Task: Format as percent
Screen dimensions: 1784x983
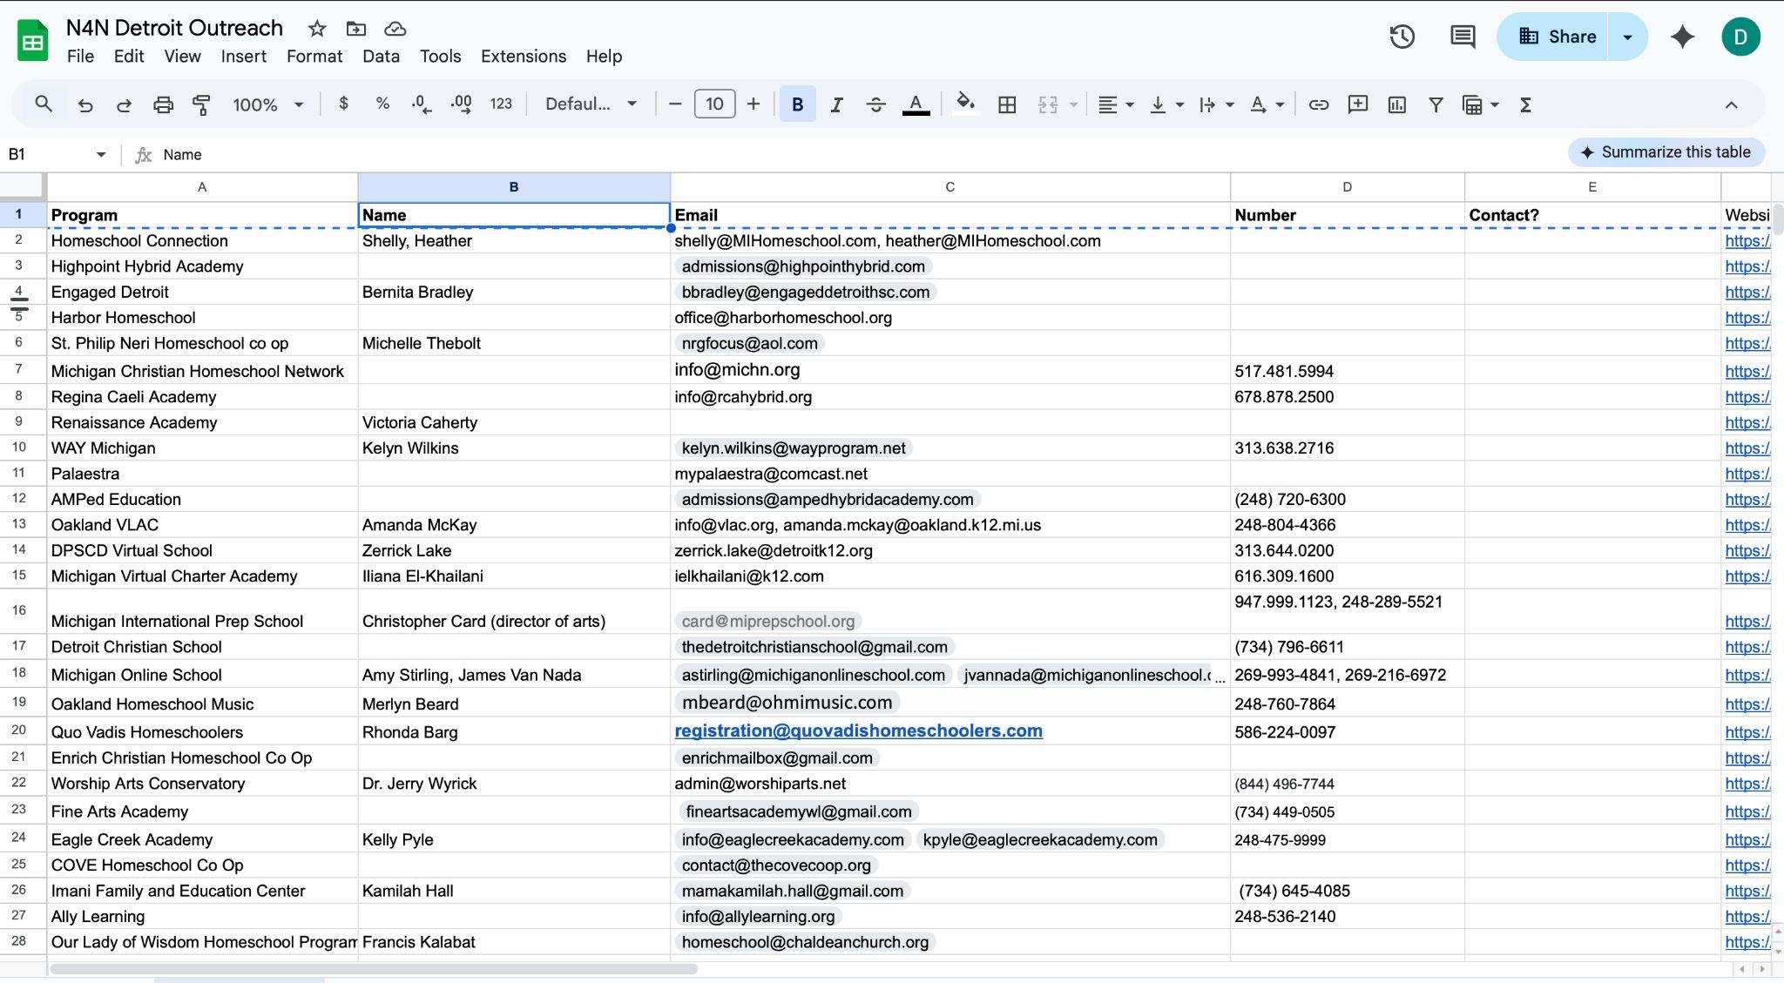Action: click(382, 104)
